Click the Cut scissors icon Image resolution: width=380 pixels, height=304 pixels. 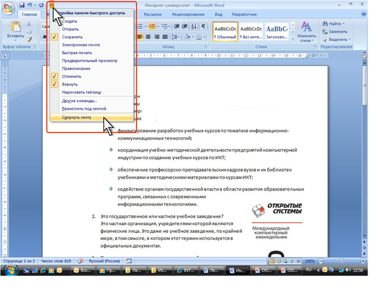29,24
